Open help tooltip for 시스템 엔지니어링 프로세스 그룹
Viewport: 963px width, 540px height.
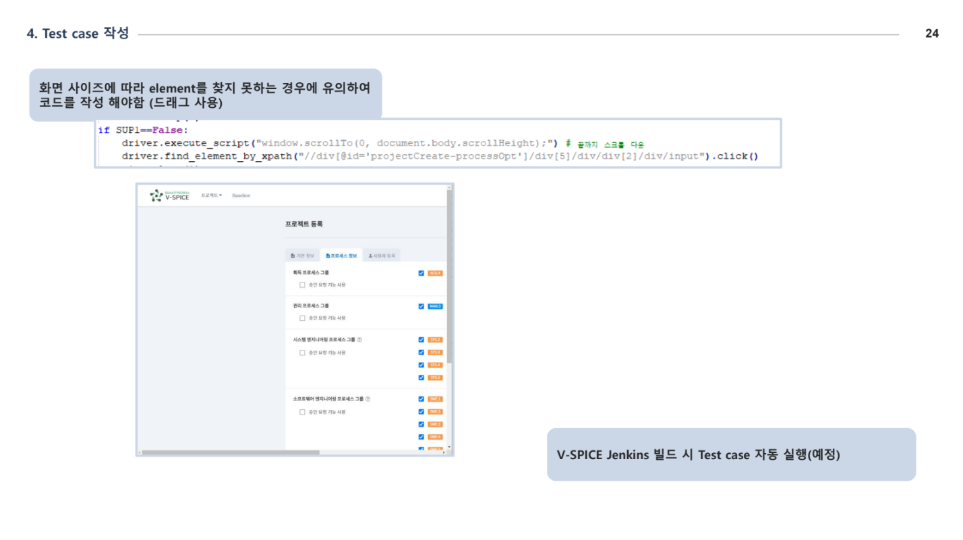pos(359,339)
